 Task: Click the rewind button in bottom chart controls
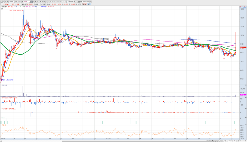pos(209,140)
